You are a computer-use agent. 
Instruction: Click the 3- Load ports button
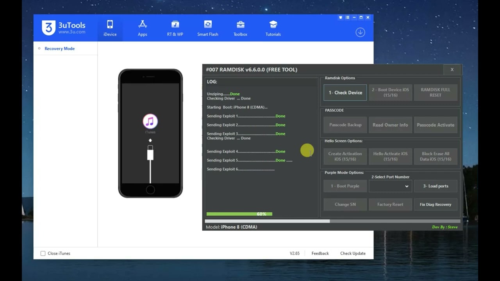click(436, 186)
